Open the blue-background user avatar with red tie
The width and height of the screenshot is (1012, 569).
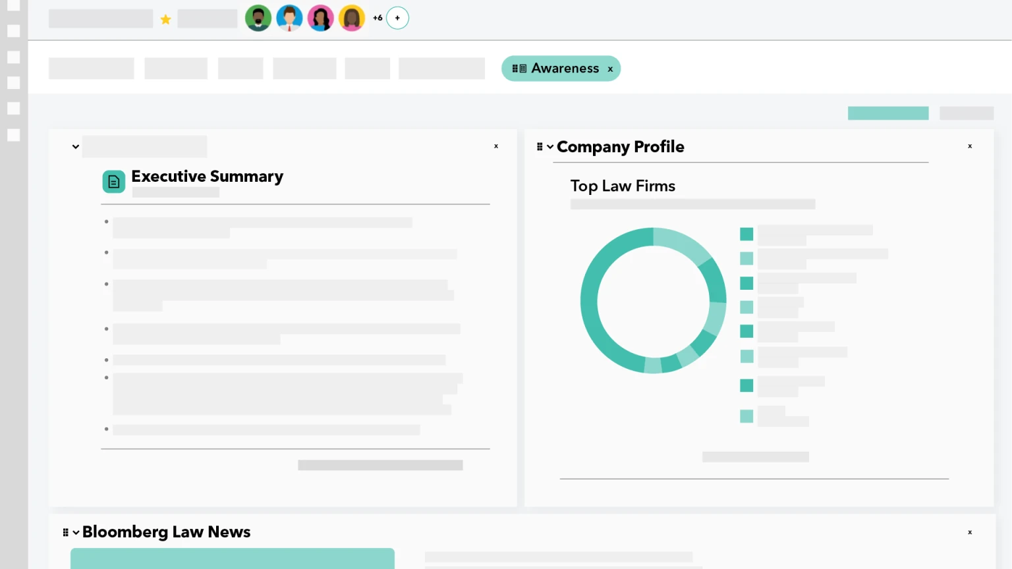coord(289,18)
